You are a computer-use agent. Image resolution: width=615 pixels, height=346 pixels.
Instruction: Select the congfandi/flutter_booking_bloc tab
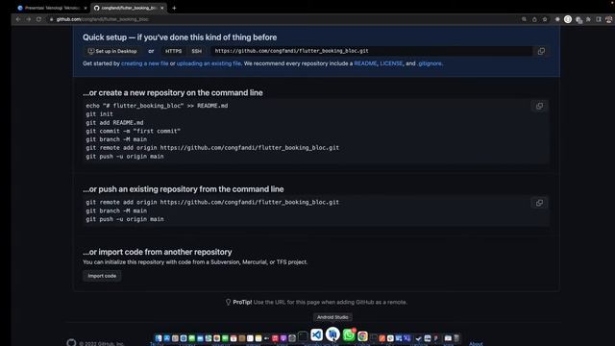[x=128, y=8]
